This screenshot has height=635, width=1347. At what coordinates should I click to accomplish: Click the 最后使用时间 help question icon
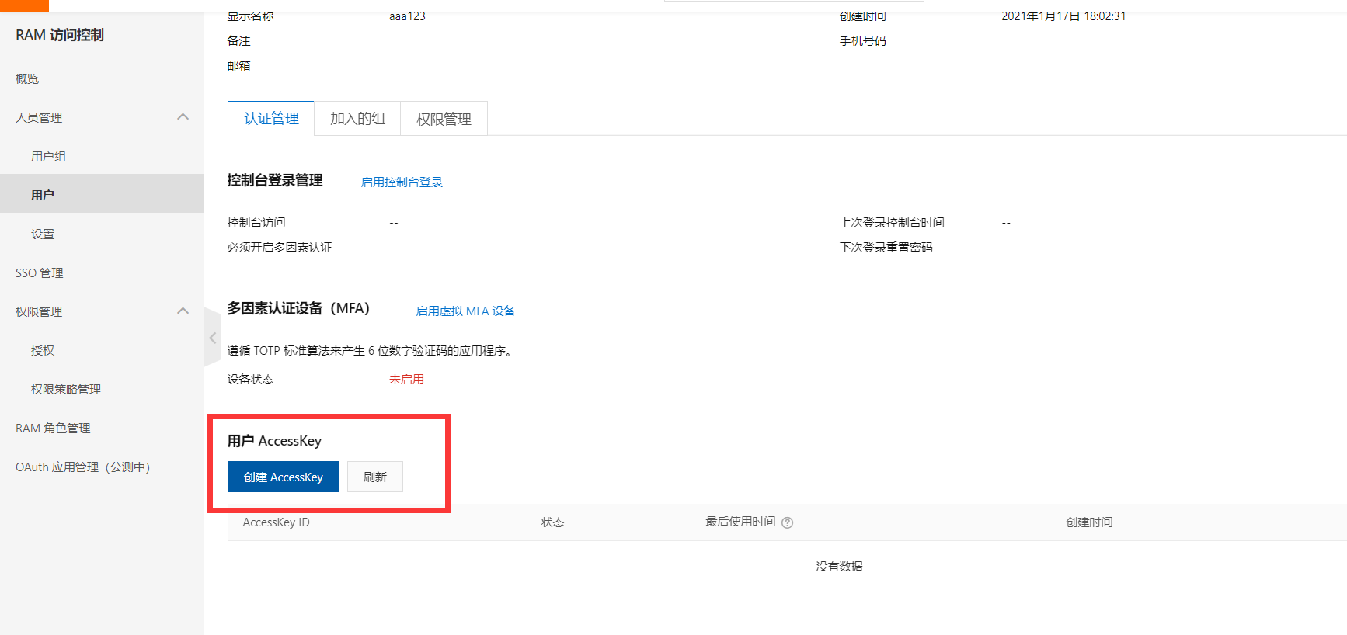[787, 522]
